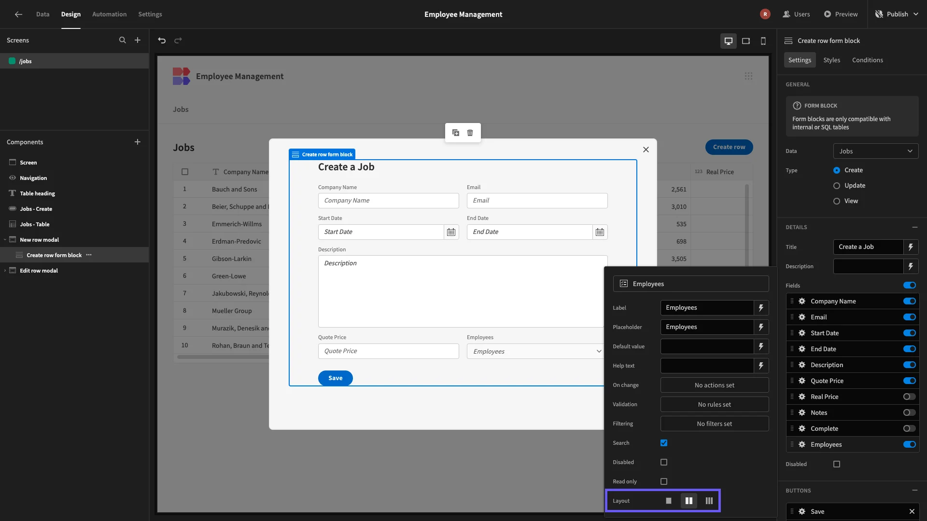Open Start Date calendar picker

pyautogui.click(x=451, y=232)
